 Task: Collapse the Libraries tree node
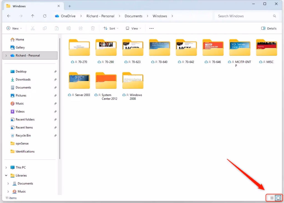[x=6, y=176]
